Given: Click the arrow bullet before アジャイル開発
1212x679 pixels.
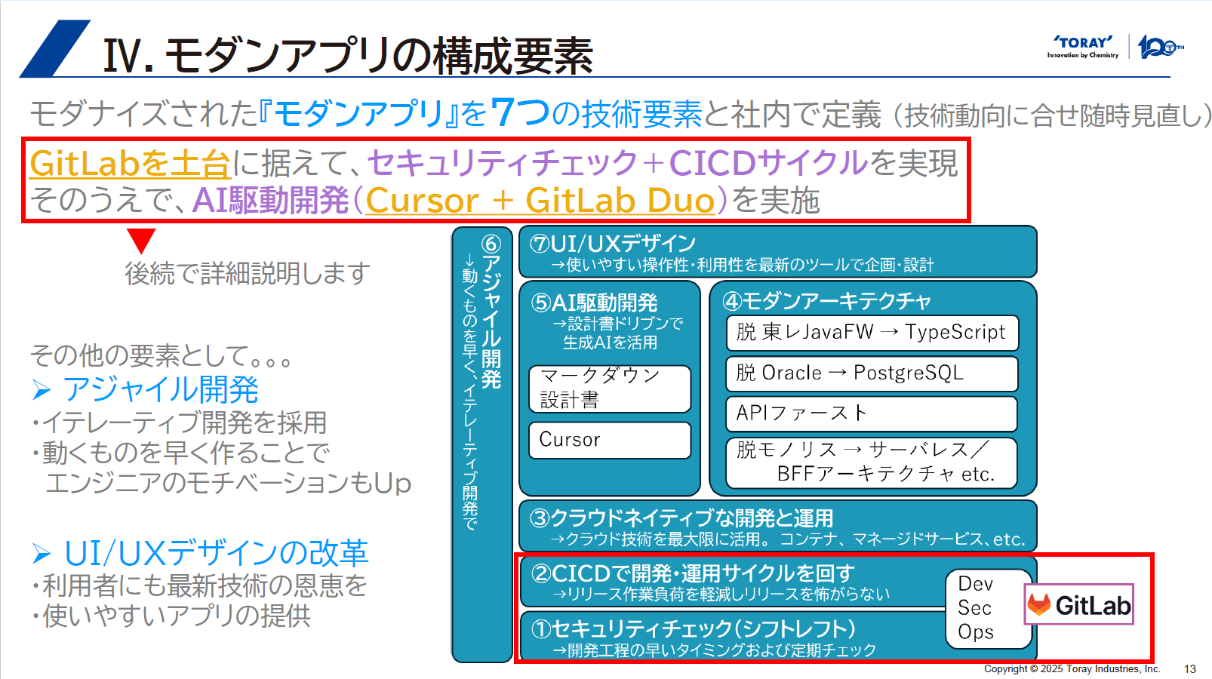Looking at the screenshot, I should coord(42,390).
